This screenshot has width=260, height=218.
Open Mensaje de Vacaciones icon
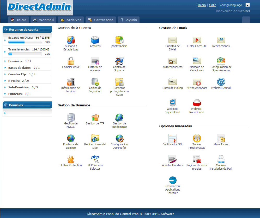[x=197, y=61]
